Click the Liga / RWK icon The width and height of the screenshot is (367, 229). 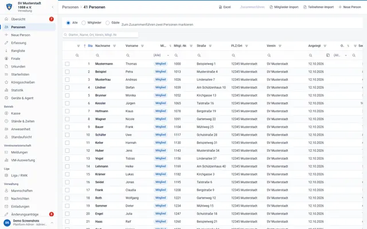(x=6, y=176)
